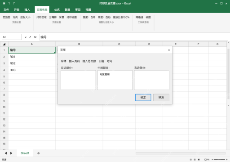Toggle the 标题 headings option

[148, 17]
